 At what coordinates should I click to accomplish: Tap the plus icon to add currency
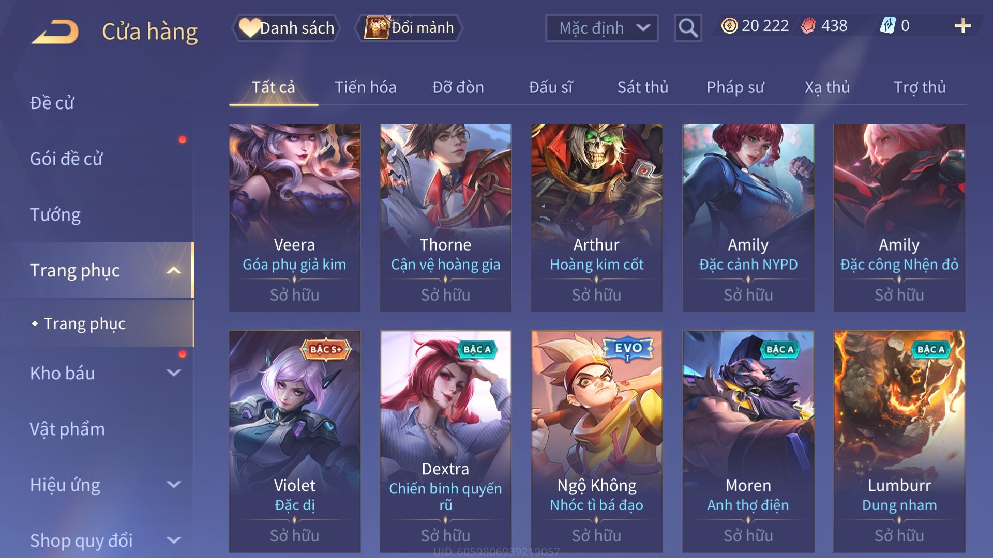point(962,26)
